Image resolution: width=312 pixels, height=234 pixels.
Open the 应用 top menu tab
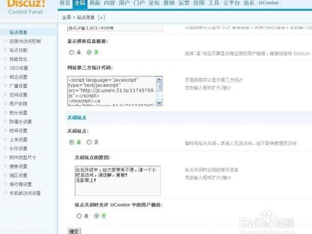coord(199,3)
